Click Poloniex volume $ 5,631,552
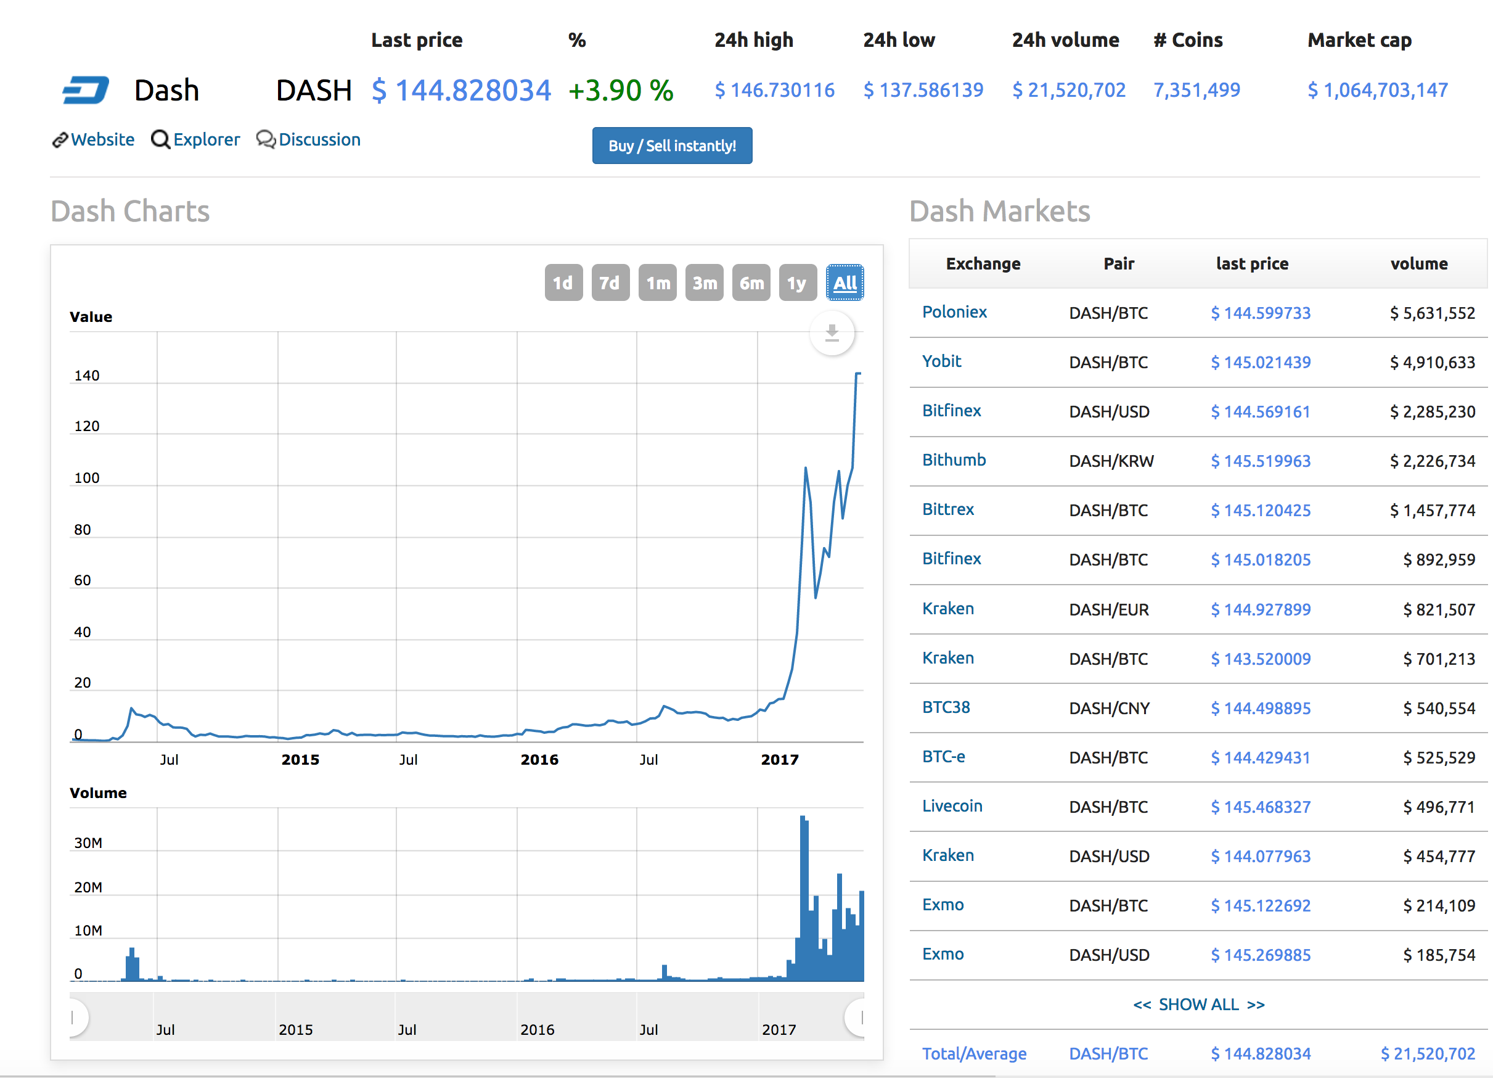 (1433, 313)
